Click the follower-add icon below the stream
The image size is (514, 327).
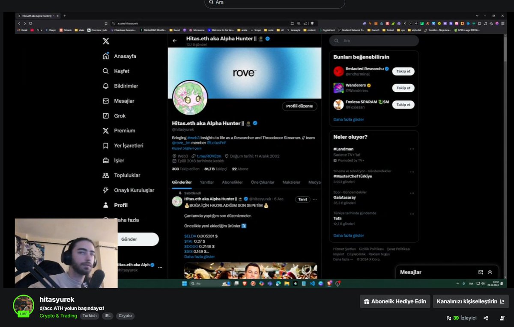[502, 318]
